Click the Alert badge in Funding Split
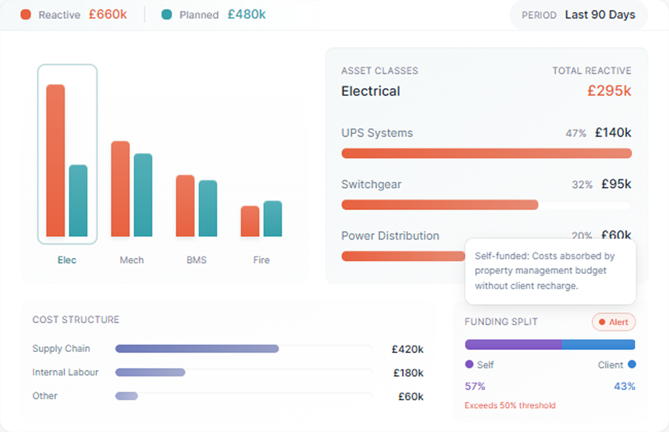This screenshot has width=669, height=432. (x=614, y=322)
